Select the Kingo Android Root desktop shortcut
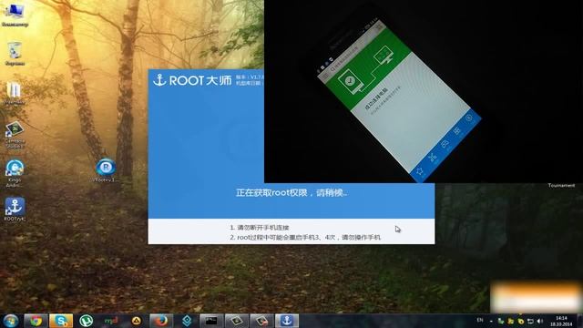 tap(15, 173)
